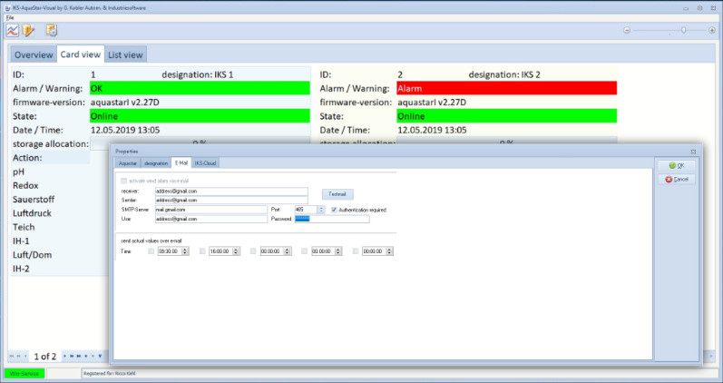This screenshot has height=383, width=723.
Task: Click the zoom slider handle
Action: tap(683, 30)
